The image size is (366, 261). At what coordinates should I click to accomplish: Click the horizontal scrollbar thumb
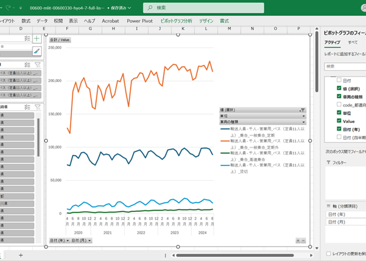235,255
